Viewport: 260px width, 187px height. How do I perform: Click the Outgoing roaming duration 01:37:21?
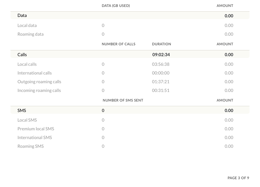tap(161, 82)
